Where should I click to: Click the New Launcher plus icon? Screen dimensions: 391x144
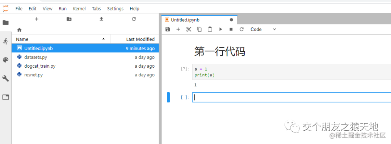pyautogui.click(x=37, y=19)
